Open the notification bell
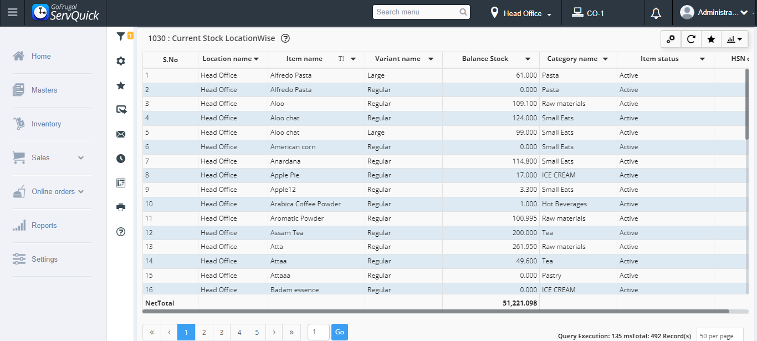Viewport: 757px width, 341px height. click(x=656, y=13)
